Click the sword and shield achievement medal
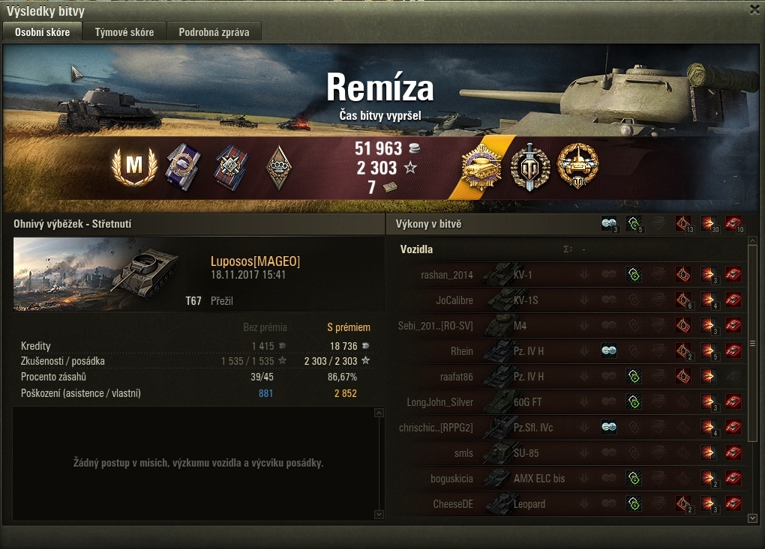 point(529,167)
